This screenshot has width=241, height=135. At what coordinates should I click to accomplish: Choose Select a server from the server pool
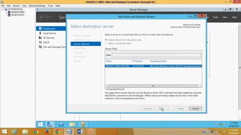coord(123,40)
